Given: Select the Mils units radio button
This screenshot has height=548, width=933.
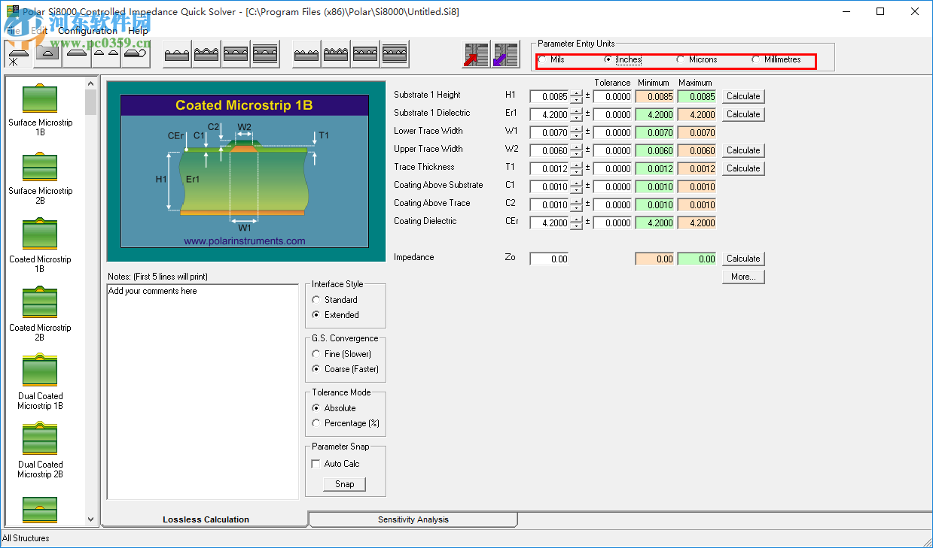Looking at the screenshot, I should [543, 59].
